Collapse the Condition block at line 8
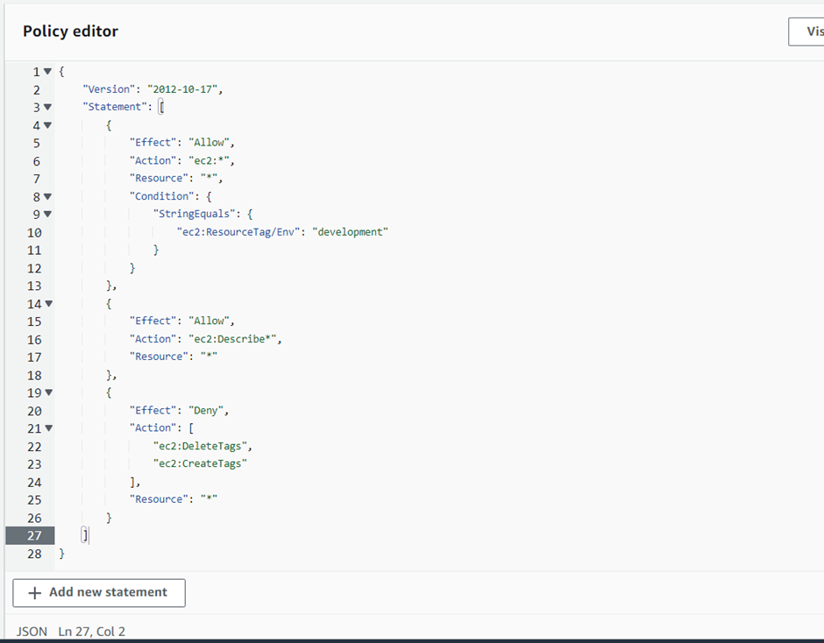This screenshot has width=824, height=643. [x=46, y=196]
